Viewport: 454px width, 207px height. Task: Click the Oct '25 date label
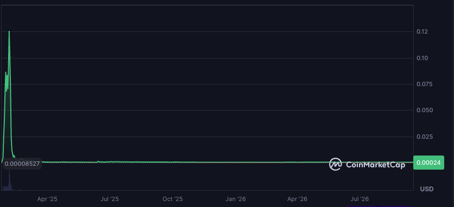pos(173,199)
